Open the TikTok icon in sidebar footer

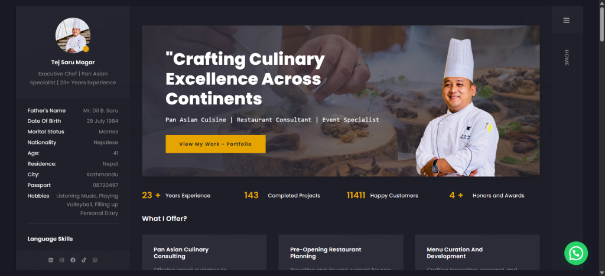pyautogui.click(x=84, y=260)
